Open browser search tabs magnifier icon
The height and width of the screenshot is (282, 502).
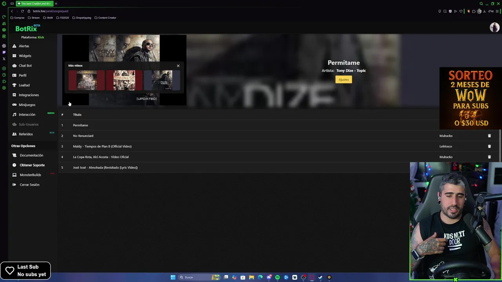tap(481, 4)
